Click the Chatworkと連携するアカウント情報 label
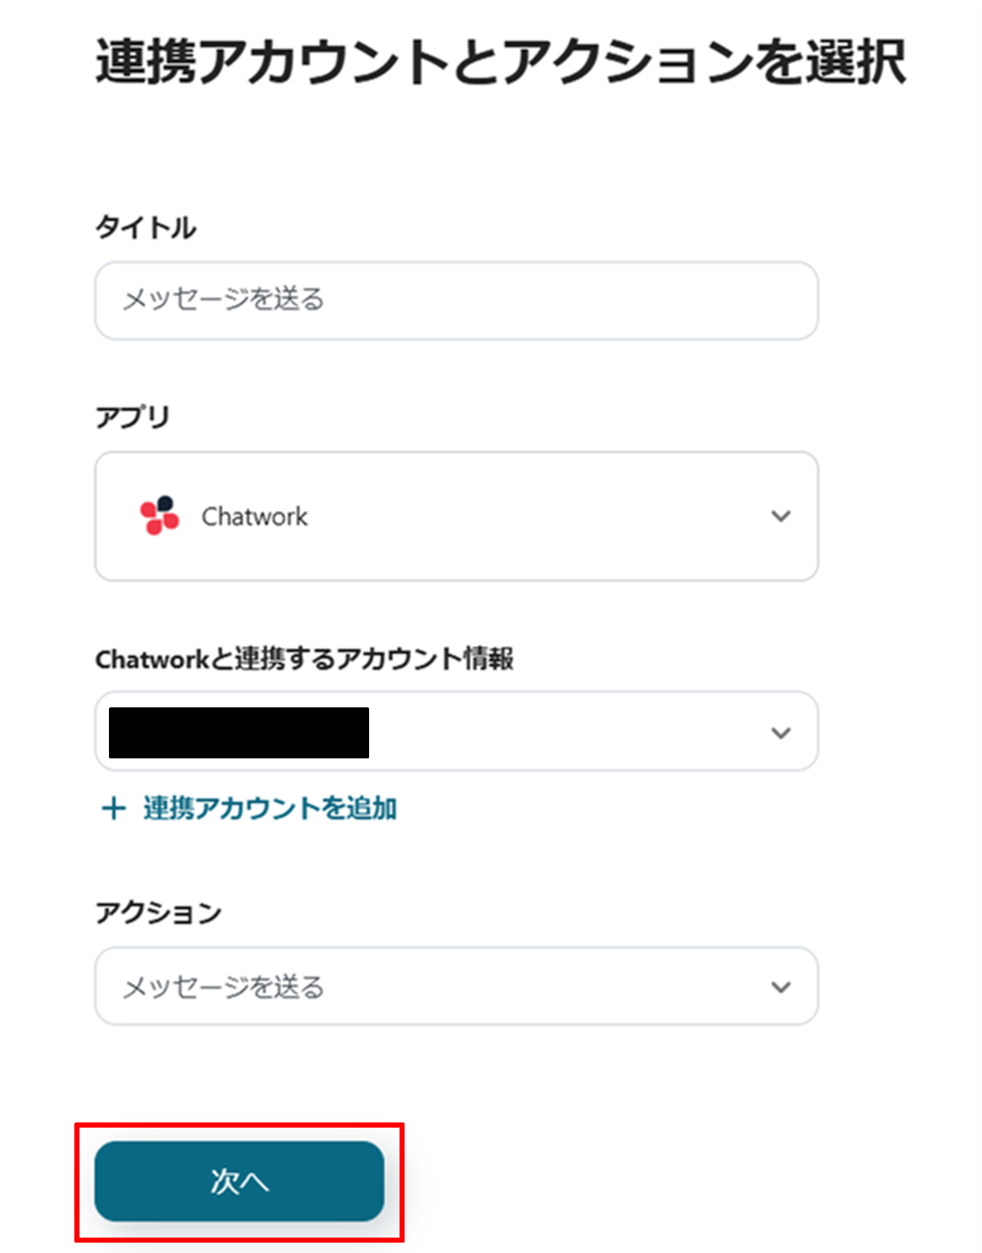The width and height of the screenshot is (982, 1253). coord(304,660)
